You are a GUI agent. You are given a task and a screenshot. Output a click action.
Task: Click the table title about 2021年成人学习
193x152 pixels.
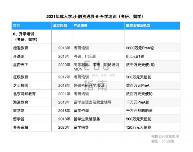(96, 16)
